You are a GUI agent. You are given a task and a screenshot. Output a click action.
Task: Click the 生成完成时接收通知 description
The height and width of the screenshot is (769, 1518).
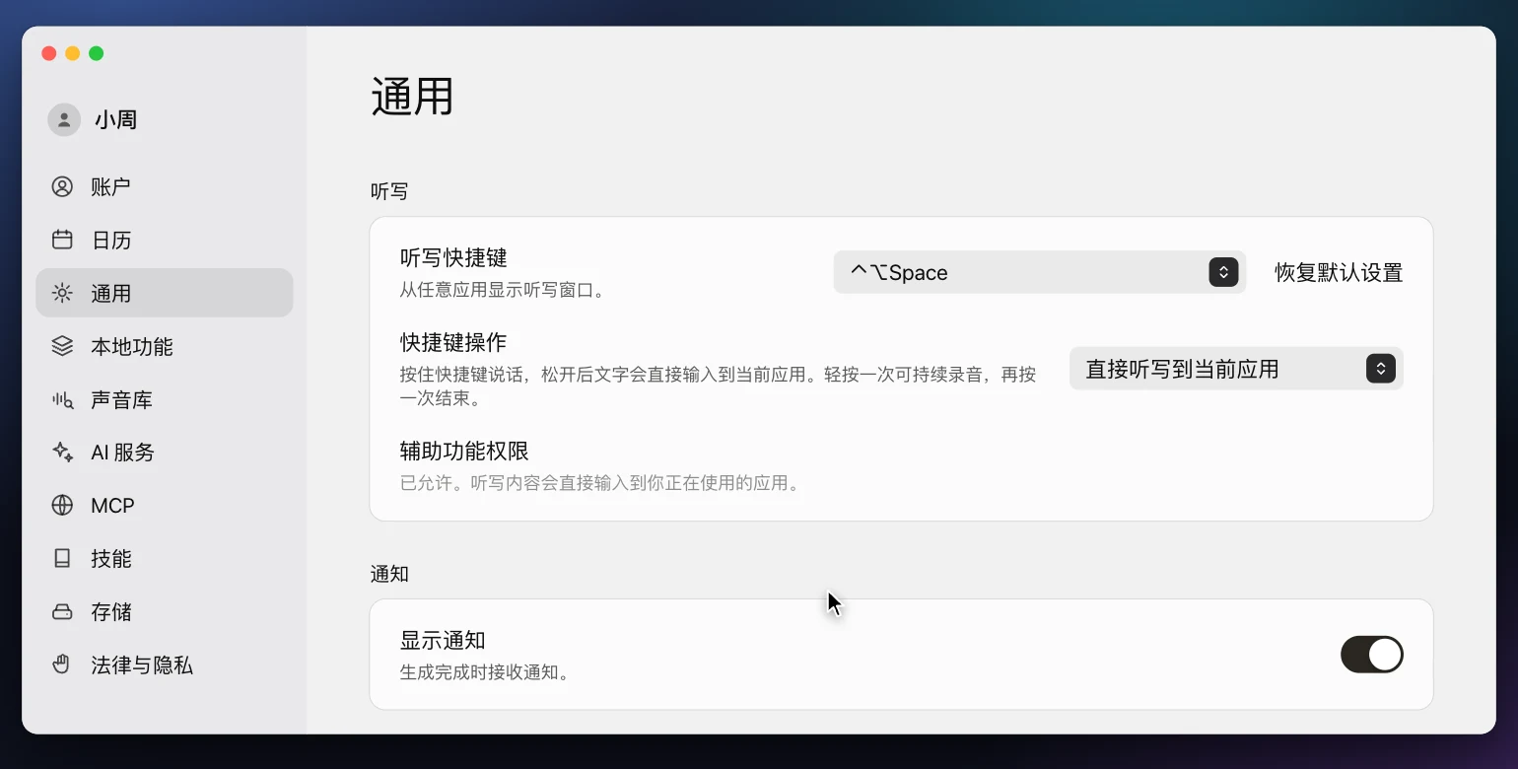pyautogui.click(x=484, y=673)
